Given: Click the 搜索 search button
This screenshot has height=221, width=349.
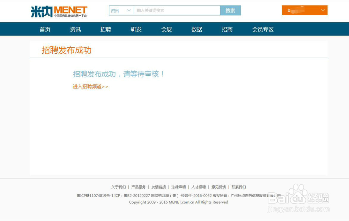Looking at the screenshot, I should coord(230,10).
